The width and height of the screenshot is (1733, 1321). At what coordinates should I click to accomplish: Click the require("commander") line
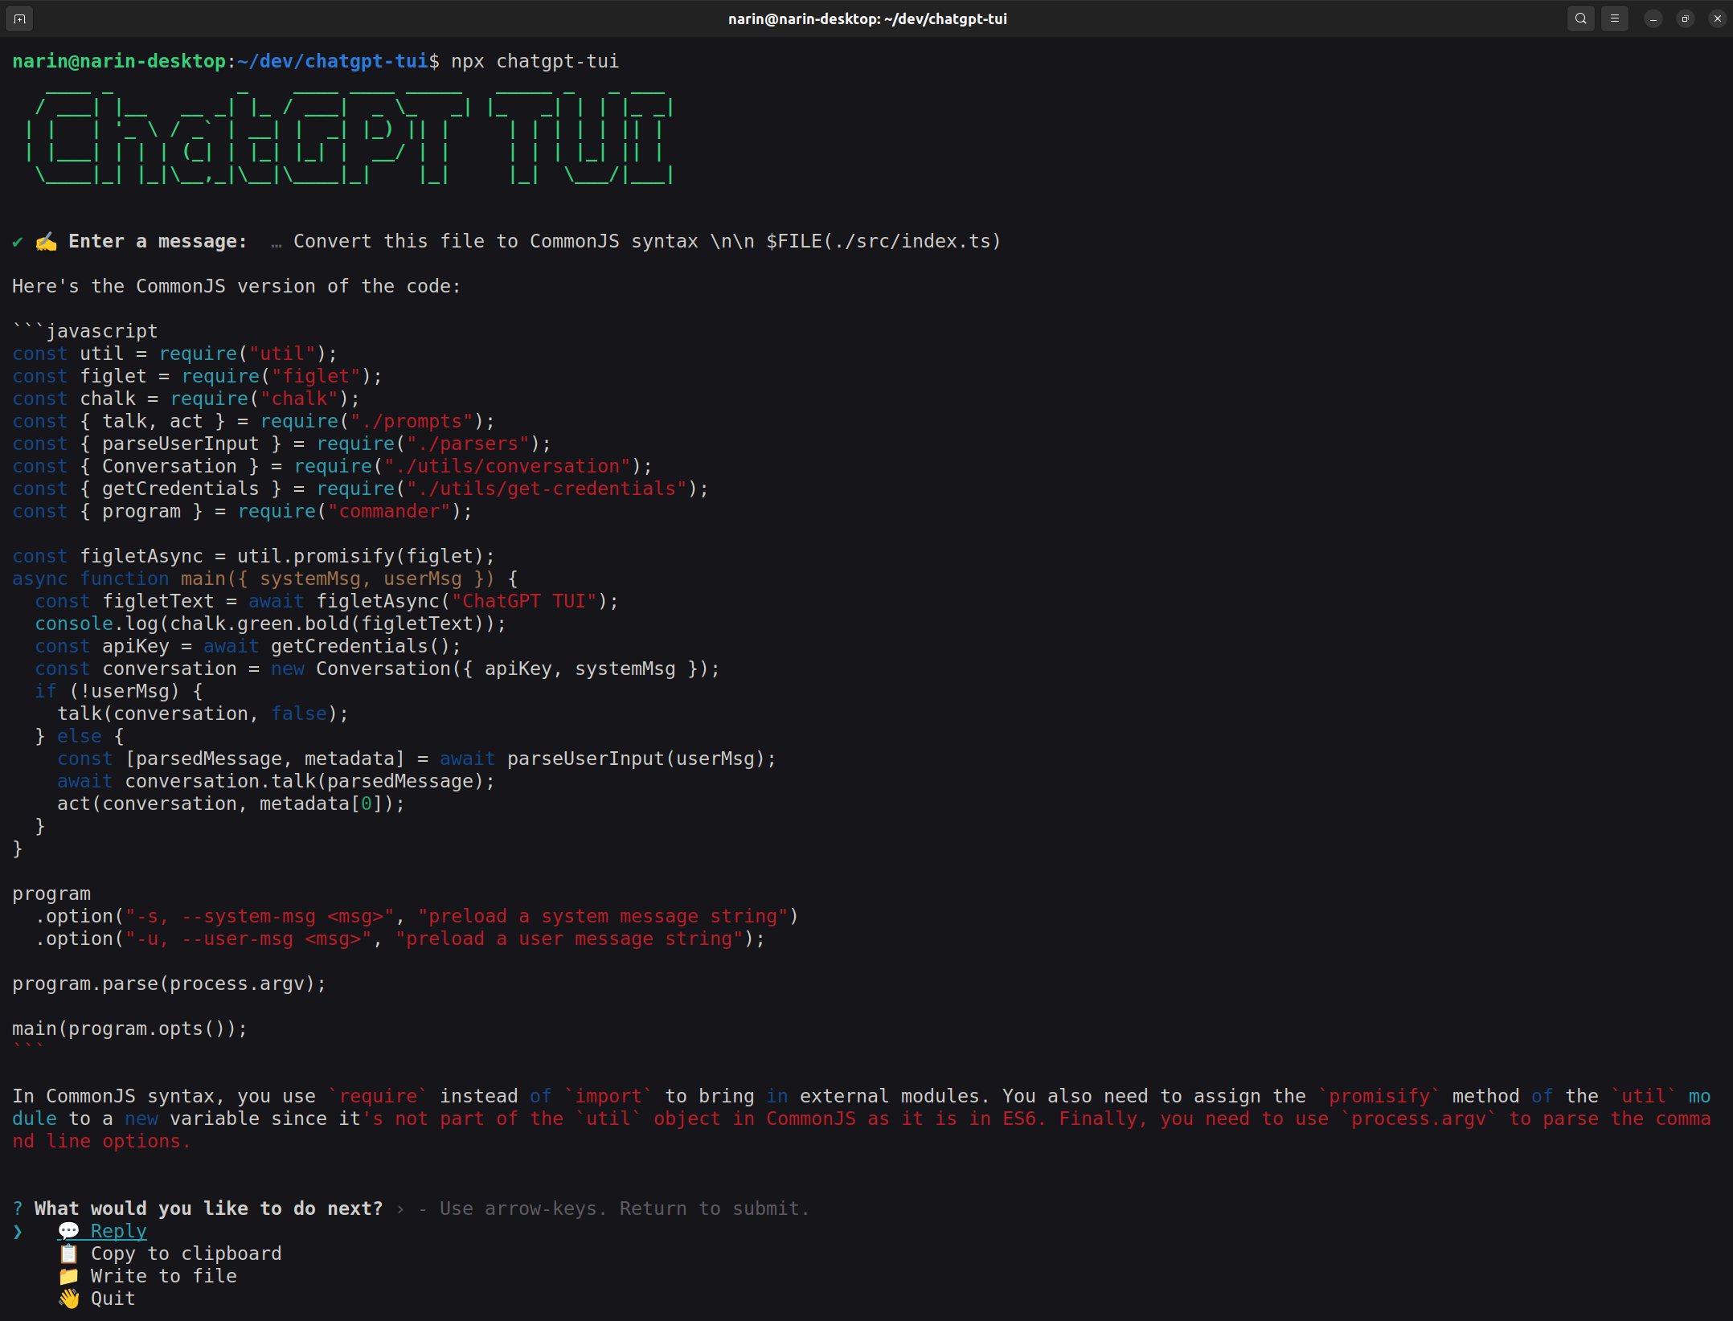click(242, 511)
